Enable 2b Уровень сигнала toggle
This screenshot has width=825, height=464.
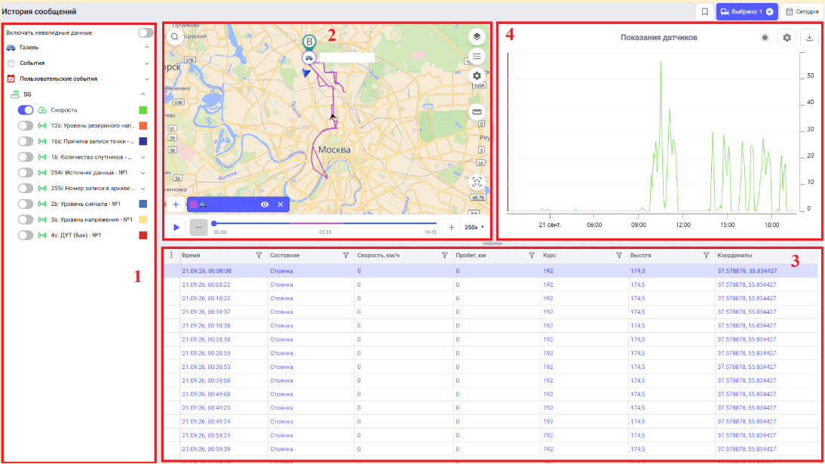[x=25, y=204]
